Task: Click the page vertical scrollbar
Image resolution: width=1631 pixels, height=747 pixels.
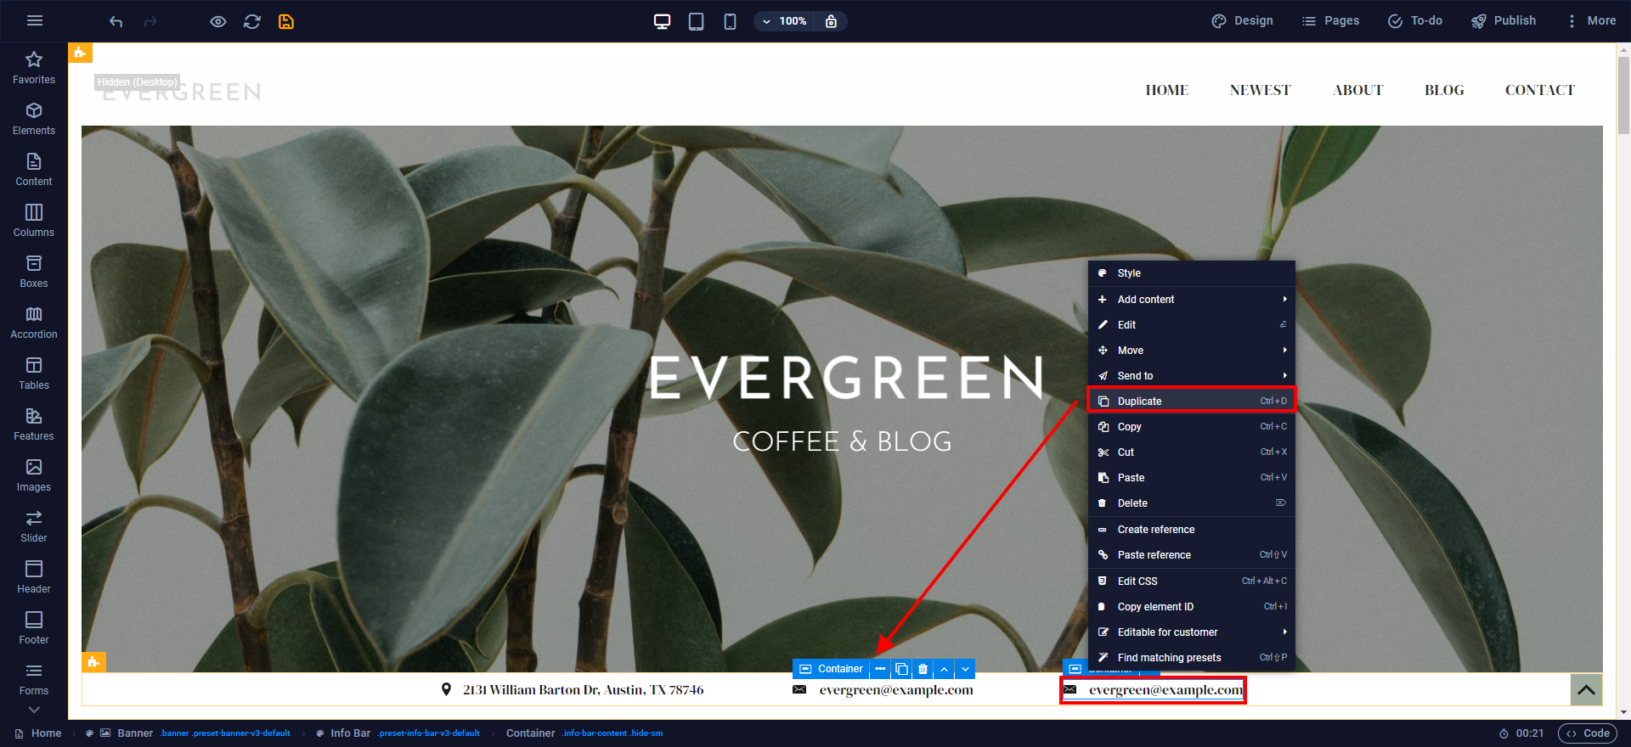Action: click(1623, 93)
